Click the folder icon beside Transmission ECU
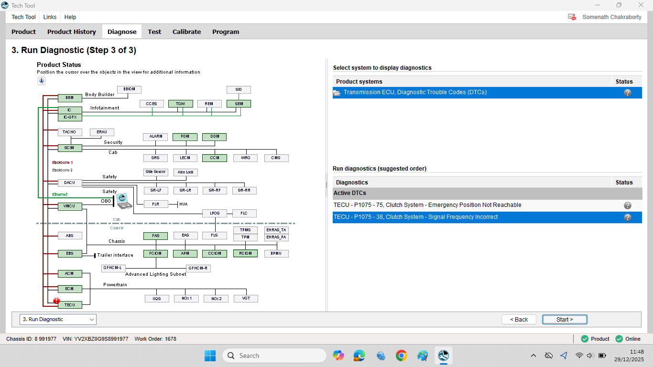This screenshot has height=367, width=653. [x=337, y=93]
